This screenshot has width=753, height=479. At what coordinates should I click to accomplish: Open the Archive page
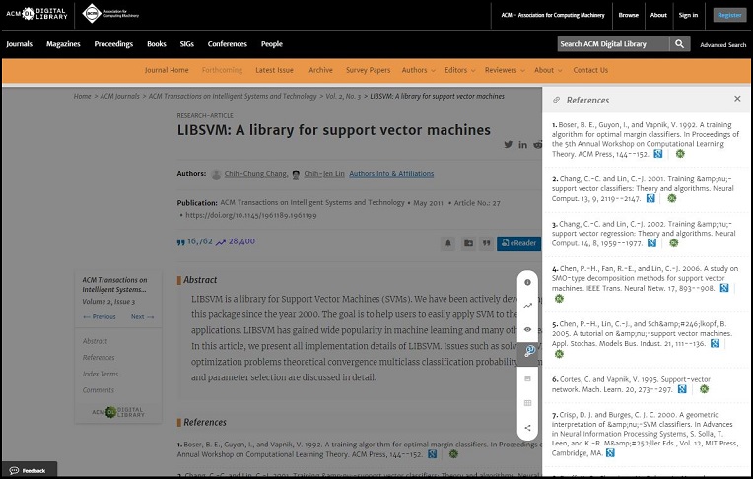coord(320,70)
